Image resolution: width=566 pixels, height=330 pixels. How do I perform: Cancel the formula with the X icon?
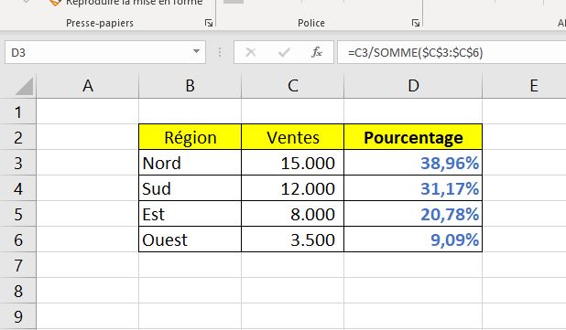[x=251, y=53]
